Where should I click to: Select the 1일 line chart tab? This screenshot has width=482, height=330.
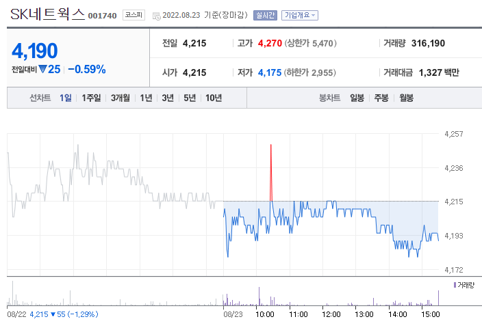[x=66, y=98]
